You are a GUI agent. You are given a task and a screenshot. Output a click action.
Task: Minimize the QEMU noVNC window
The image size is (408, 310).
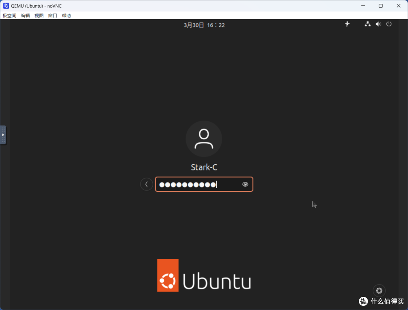tap(363, 6)
